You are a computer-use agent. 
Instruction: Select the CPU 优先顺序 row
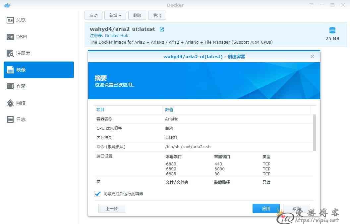click(x=204, y=128)
